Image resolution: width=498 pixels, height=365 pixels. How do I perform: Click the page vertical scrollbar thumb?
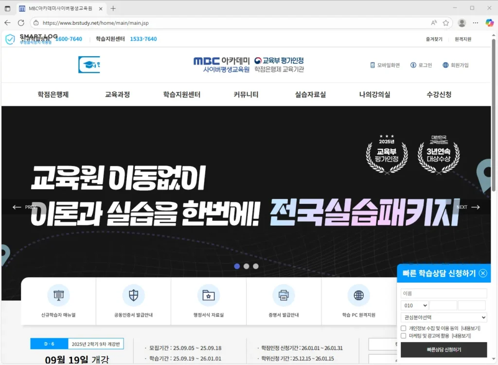point(494,116)
